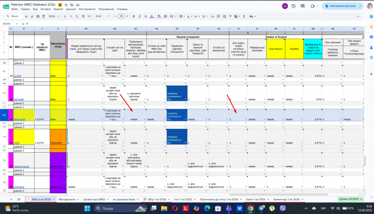Screen dimensions: 374x214
Task: Open ReCredit row's потрібне уточнення dropdown arrow
Action: (186, 99)
